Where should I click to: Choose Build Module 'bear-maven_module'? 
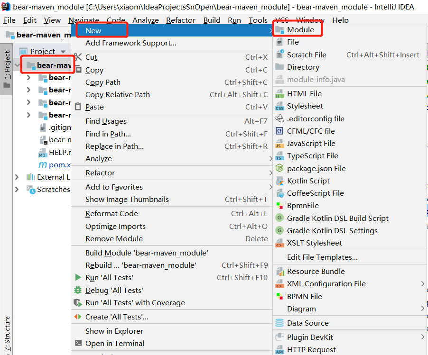coord(172,253)
